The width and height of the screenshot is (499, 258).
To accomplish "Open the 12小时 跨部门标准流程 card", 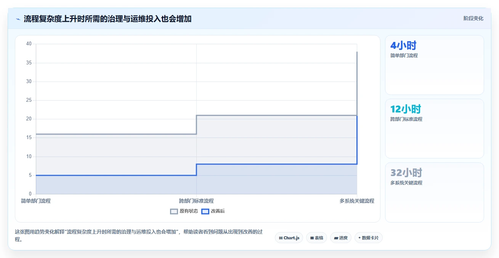I will tap(435, 128).
